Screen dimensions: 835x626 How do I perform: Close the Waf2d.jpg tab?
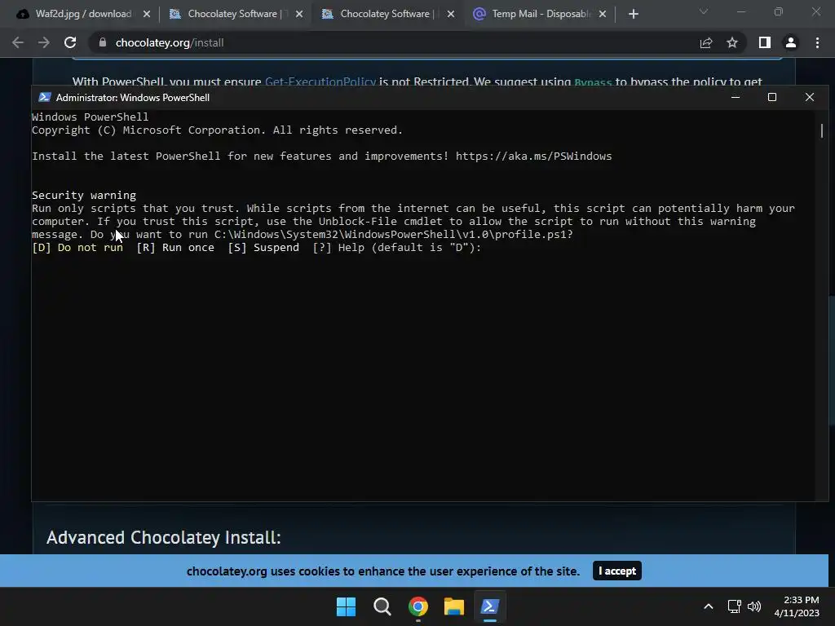[147, 14]
